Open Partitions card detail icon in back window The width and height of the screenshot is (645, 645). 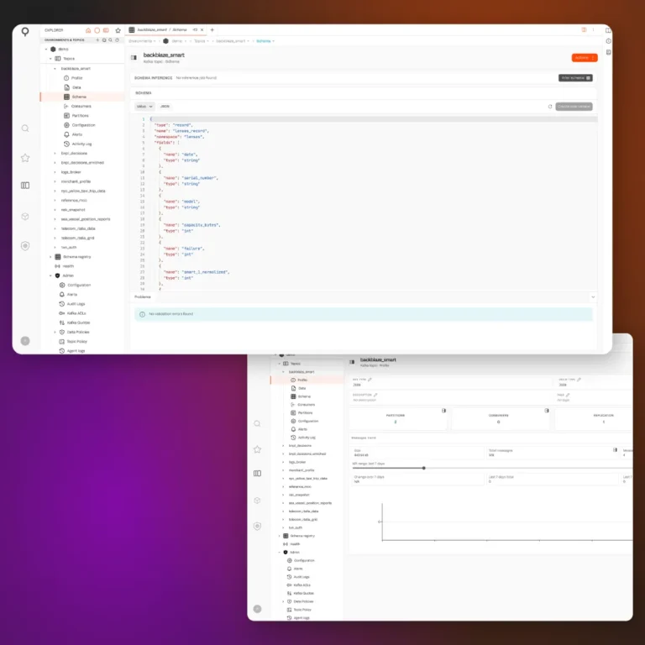tap(443, 411)
